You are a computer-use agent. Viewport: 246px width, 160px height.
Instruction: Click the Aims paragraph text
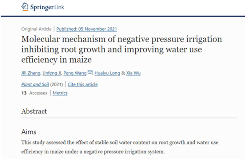[120, 147]
